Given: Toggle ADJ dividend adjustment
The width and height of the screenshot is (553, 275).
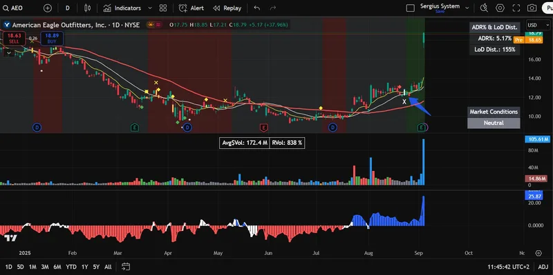Looking at the screenshot, I should tap(543, 267).
